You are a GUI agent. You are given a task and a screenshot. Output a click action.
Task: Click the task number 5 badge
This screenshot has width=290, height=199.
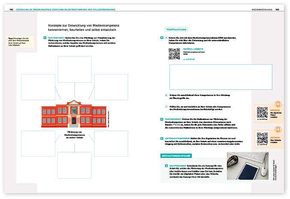click(x=161, y=139)
